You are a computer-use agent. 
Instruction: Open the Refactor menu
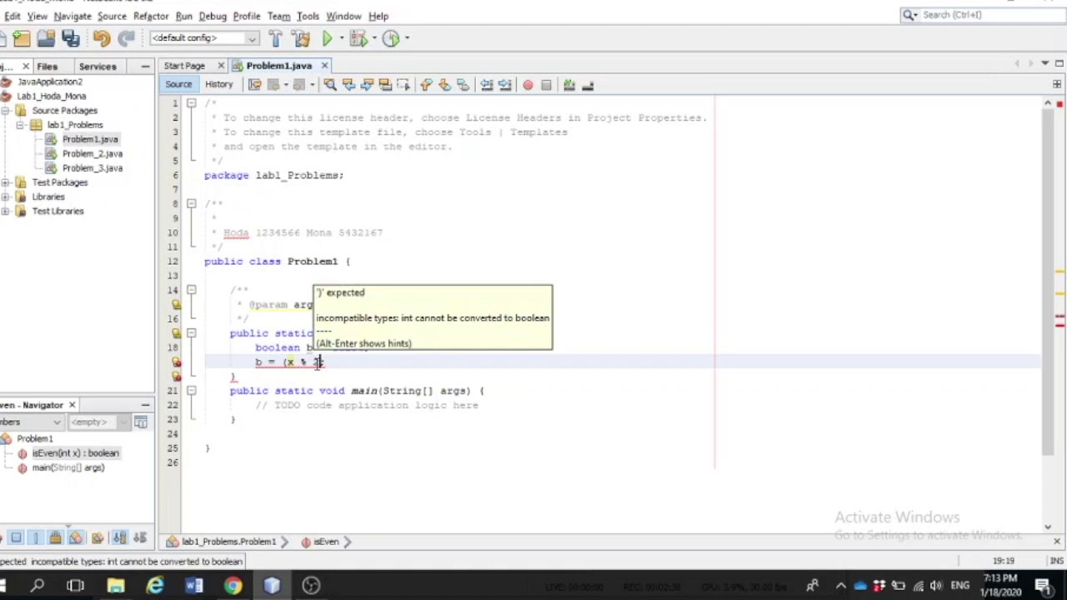coord(151,16)
